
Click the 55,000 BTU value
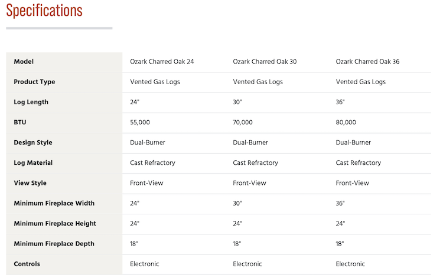point(140,122)
